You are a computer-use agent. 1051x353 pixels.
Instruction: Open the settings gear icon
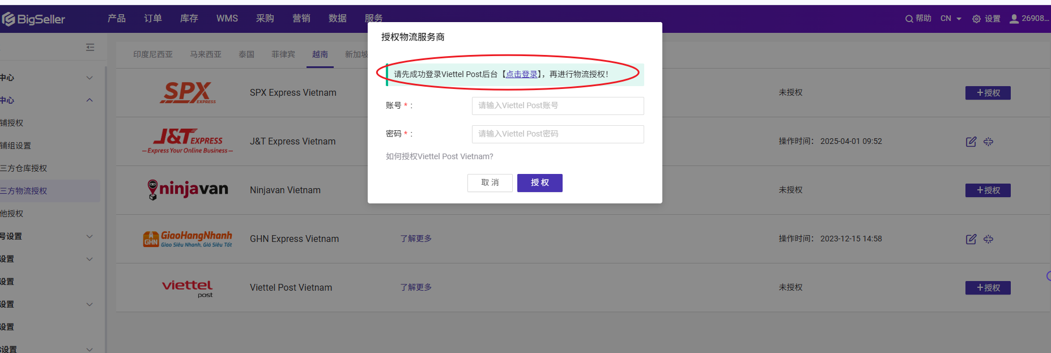pos(976,19)
